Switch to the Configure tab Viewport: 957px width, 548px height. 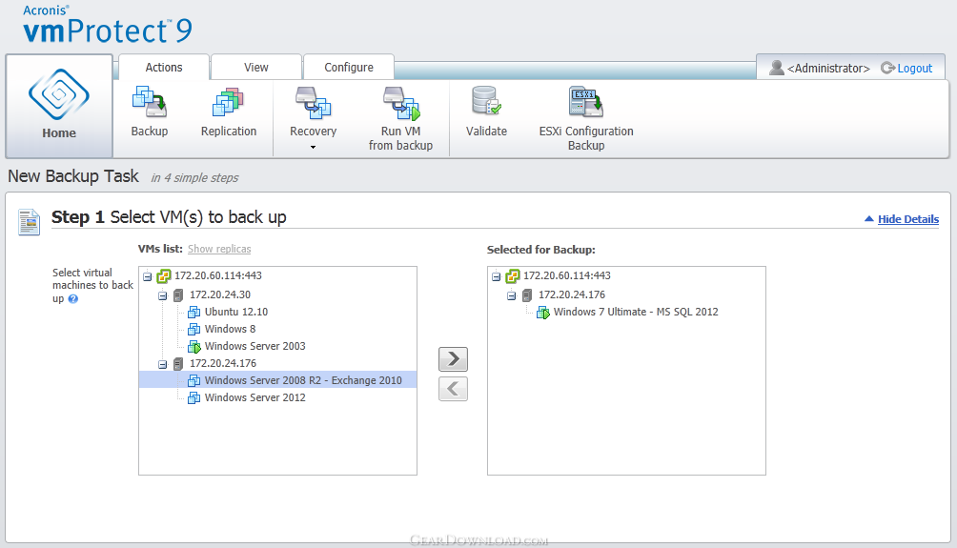pyautogui.click(x=349, y=67)
